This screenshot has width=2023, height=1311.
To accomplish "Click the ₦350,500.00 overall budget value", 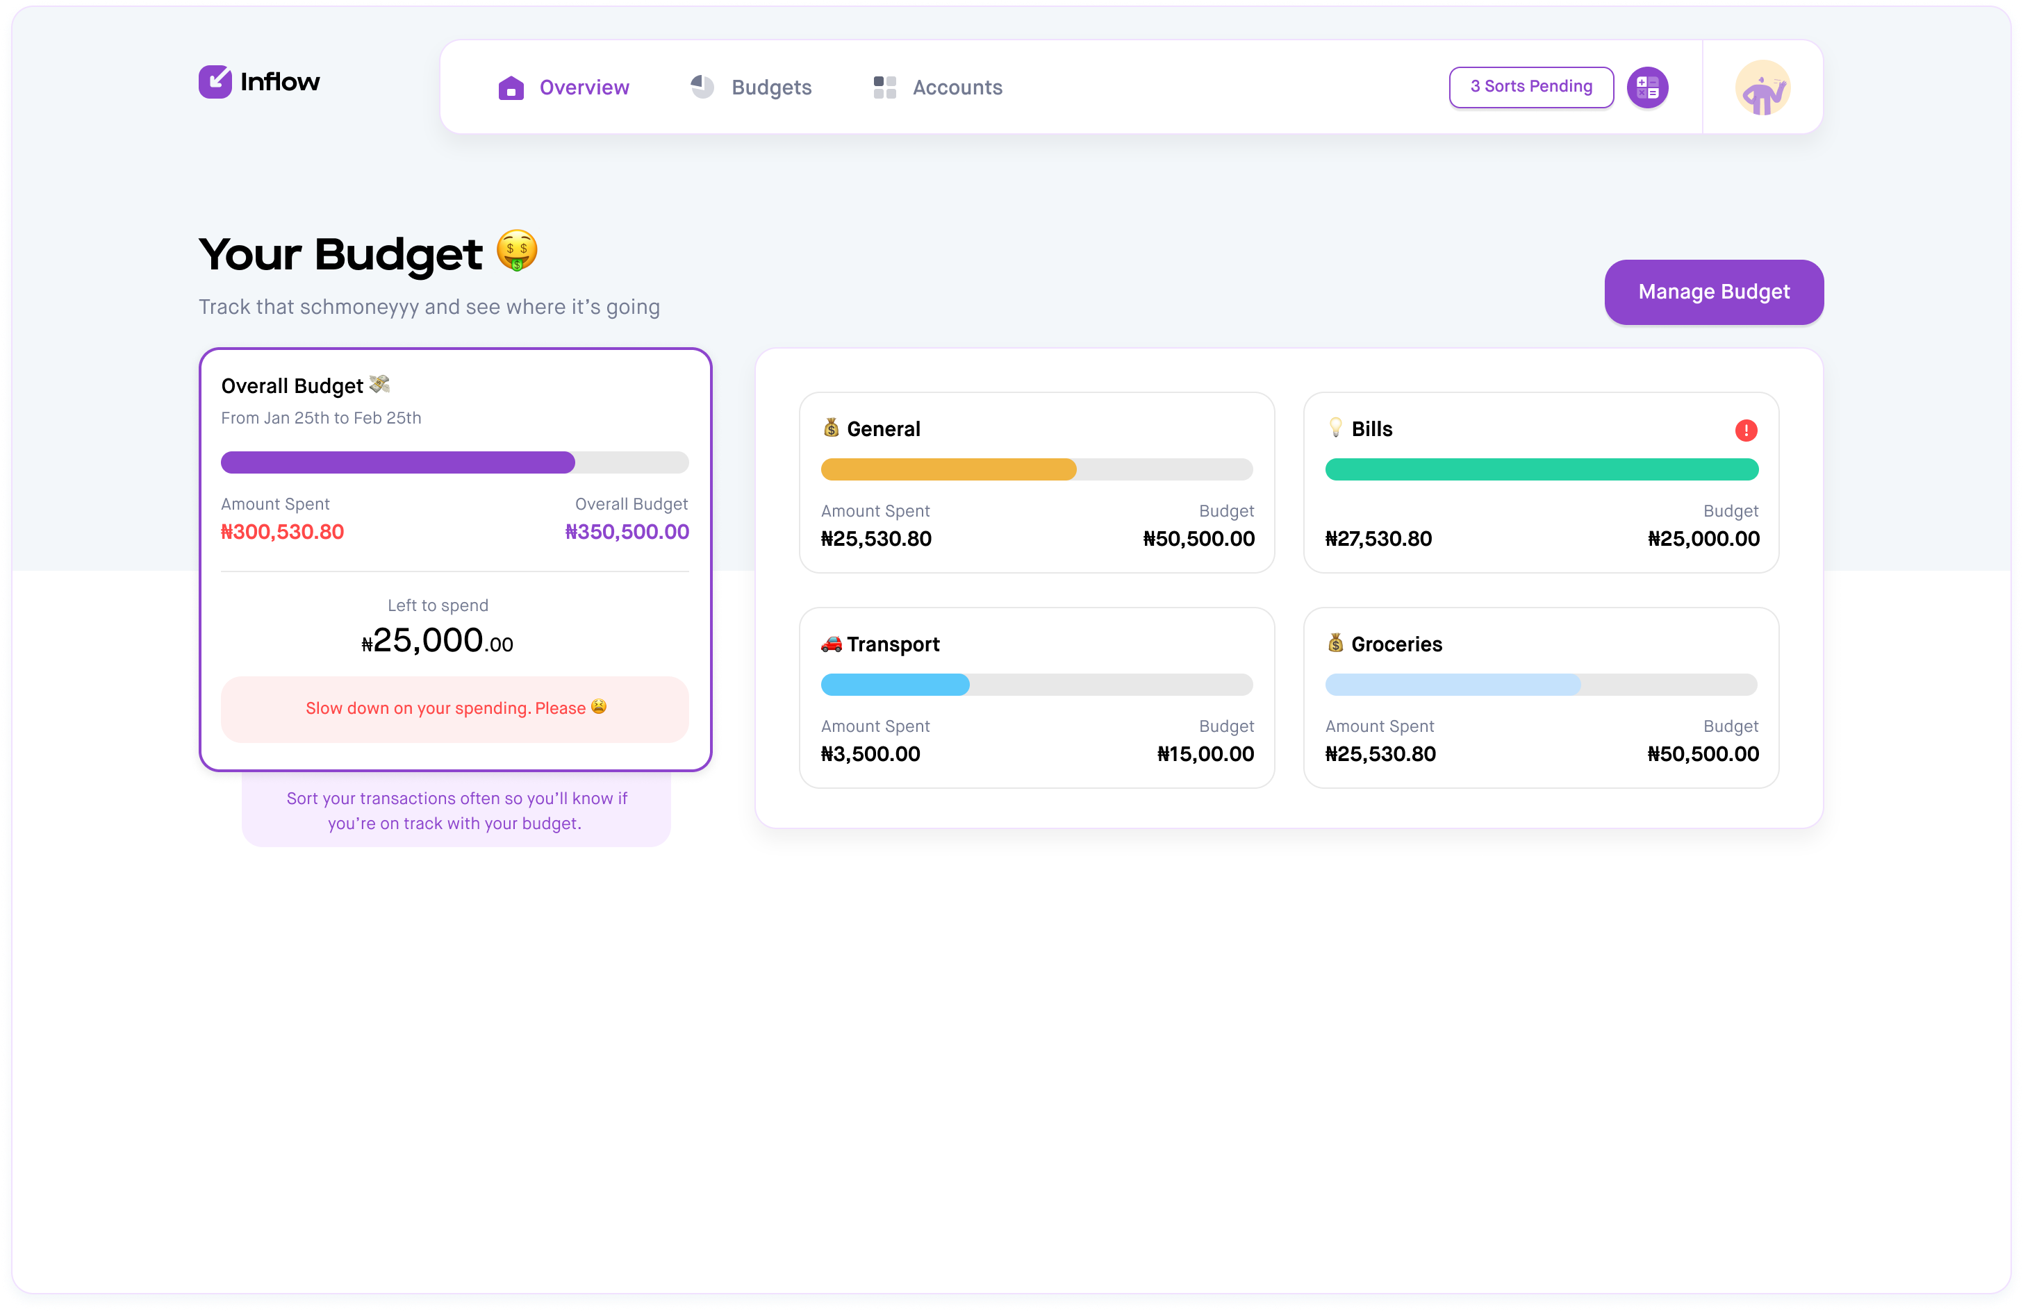I will (x=627, y=532).
